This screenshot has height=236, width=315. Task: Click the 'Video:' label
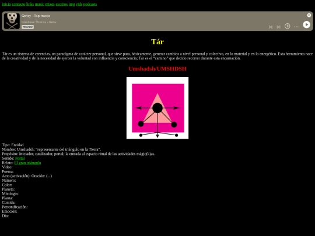7,167
